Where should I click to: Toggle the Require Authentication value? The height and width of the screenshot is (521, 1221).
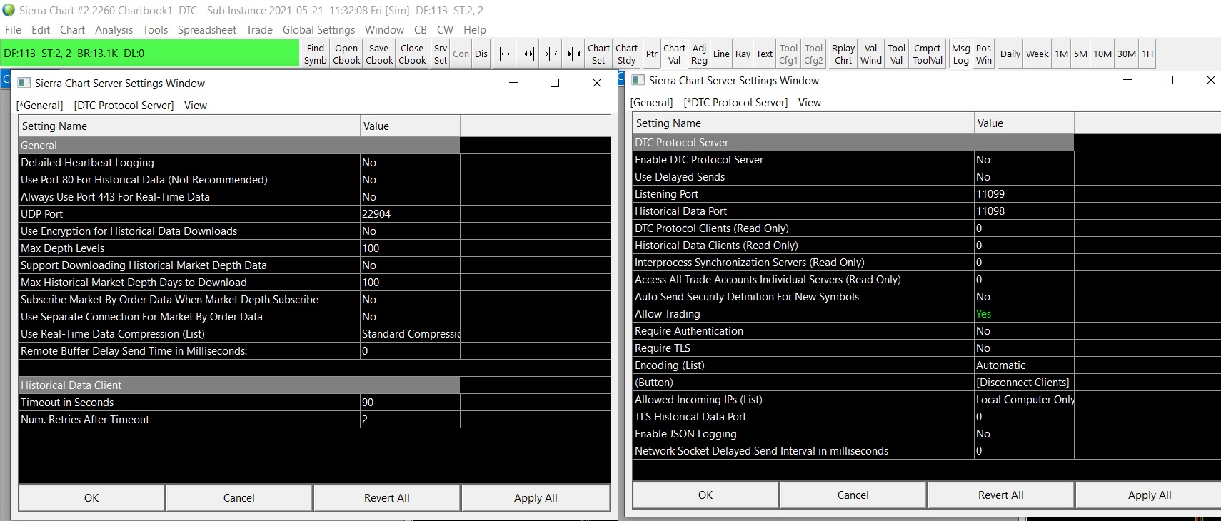(1024, 331)
